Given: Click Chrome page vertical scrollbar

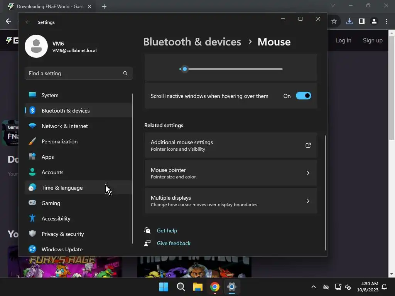Looking at the screenshot, I should click(x=392, y=88).
